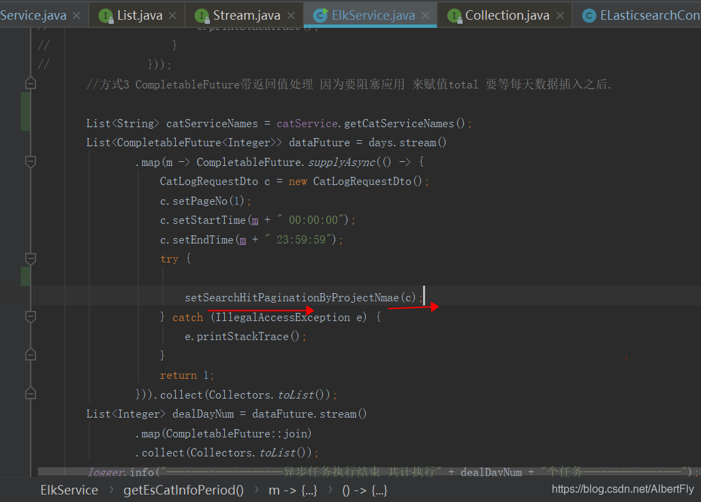Open the AlbertFly CSDN blog link
This screenshot has height=502, width=701.
pos(621,488)
